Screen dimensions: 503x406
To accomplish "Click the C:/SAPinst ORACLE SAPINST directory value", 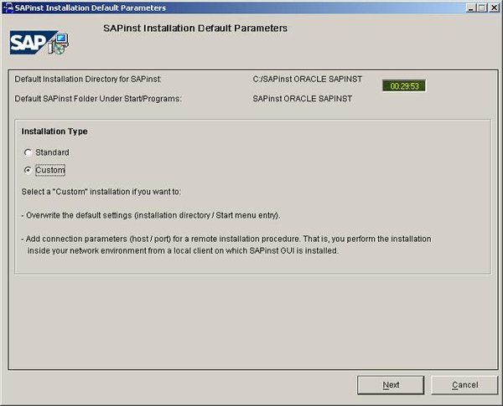I will tap(307, 79).
